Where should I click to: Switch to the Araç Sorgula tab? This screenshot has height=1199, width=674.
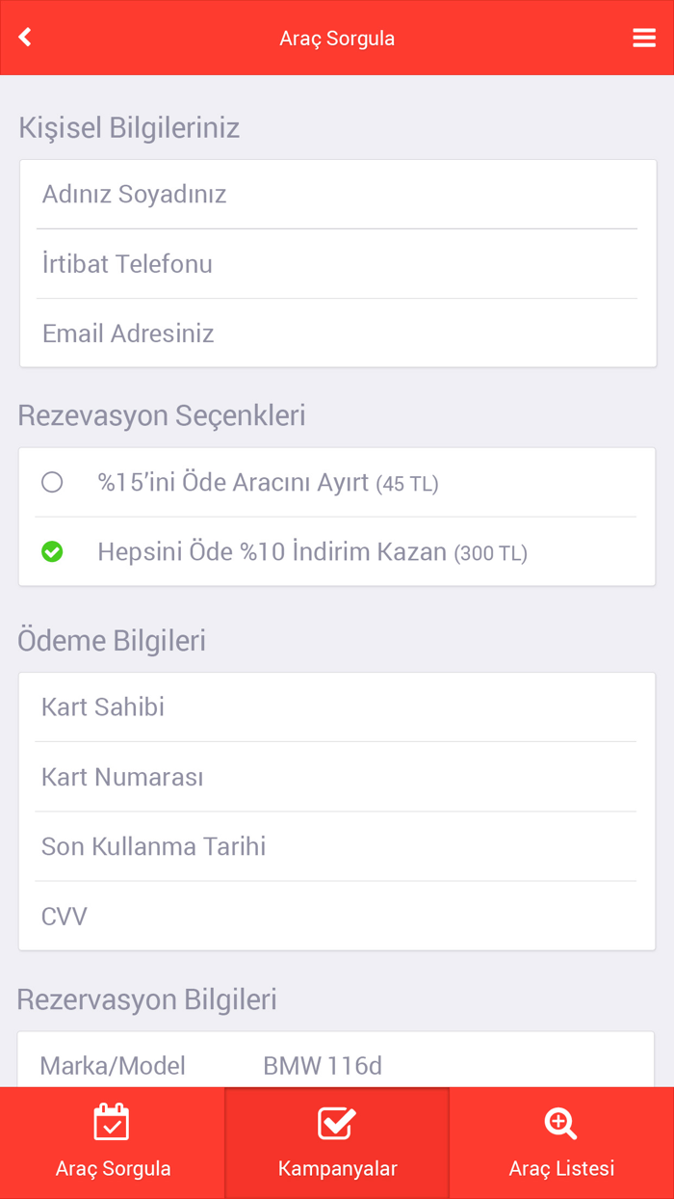[x=112, y=1142]
